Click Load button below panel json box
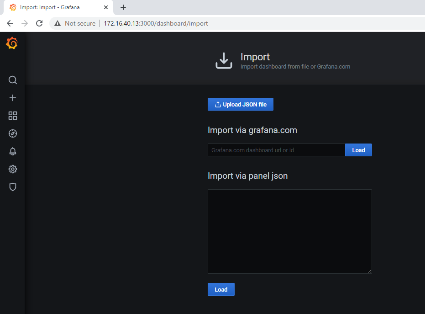 (221, 289)
